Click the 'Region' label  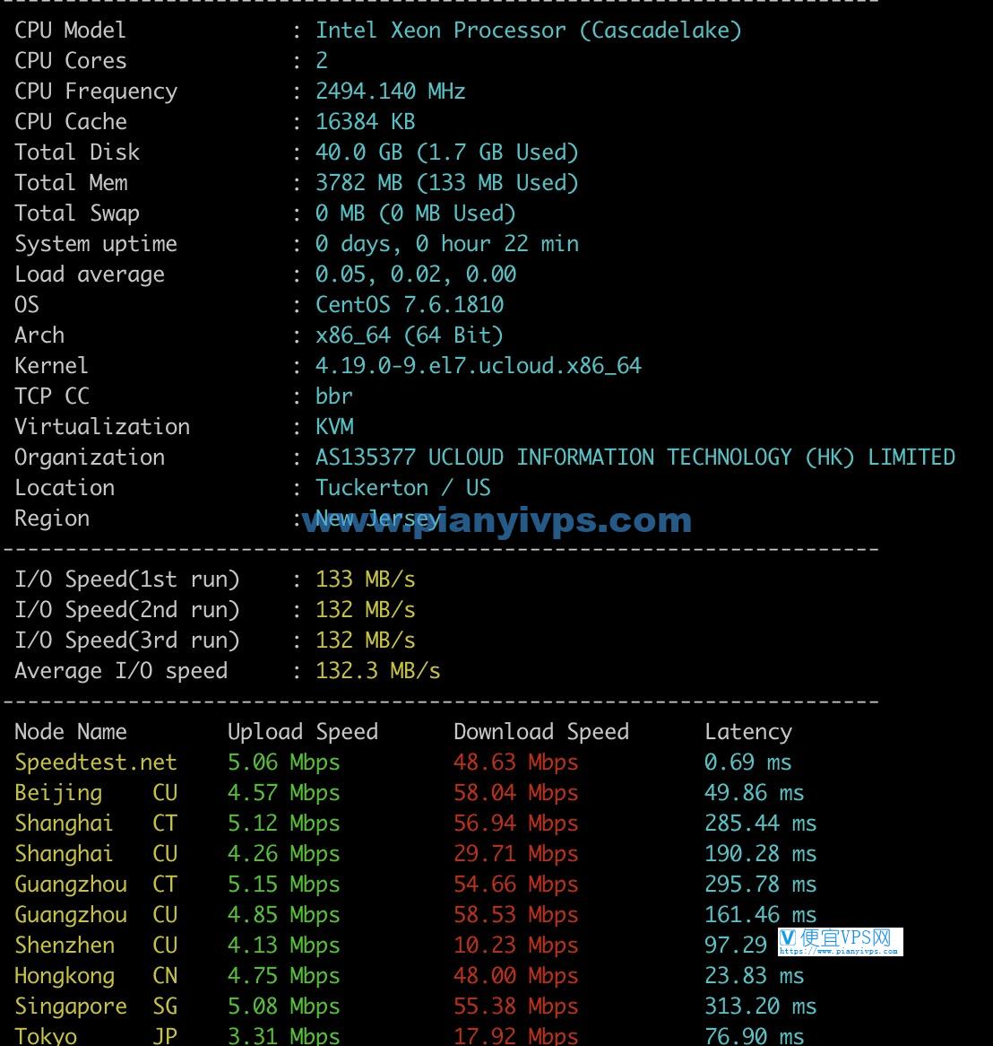tap(52, 519)
